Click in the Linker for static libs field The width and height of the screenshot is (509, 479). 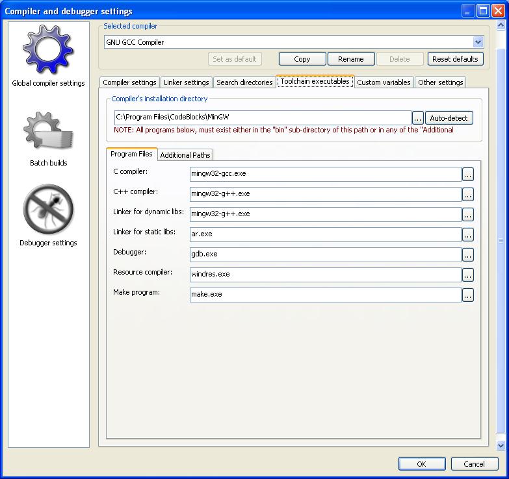tap(325, 234)
